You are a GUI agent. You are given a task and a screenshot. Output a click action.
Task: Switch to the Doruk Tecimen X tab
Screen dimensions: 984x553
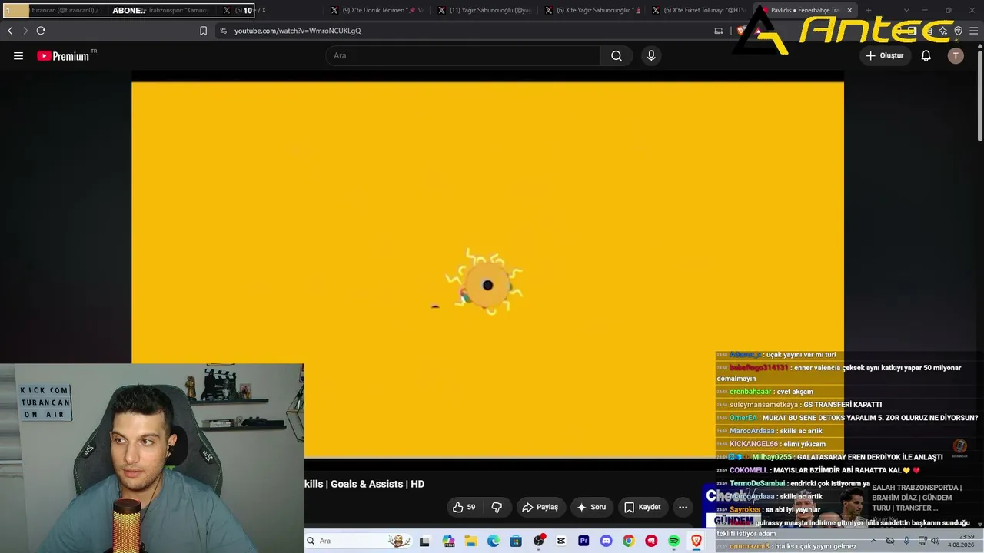coord(377,11)
